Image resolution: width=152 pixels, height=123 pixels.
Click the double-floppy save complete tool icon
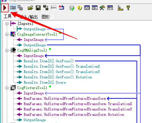point(46,8)
